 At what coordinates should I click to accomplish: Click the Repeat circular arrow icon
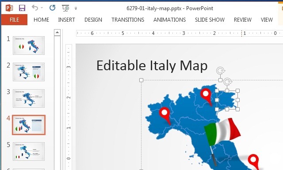(x=52, y=8)
